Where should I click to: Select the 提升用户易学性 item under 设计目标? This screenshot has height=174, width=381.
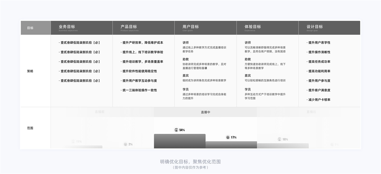pyautogui.click(x=318, y=42)
